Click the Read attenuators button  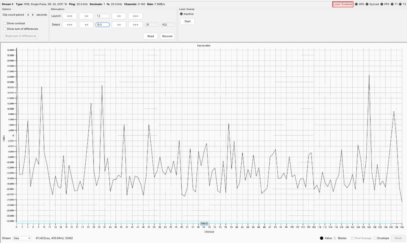tap(151, 36)
